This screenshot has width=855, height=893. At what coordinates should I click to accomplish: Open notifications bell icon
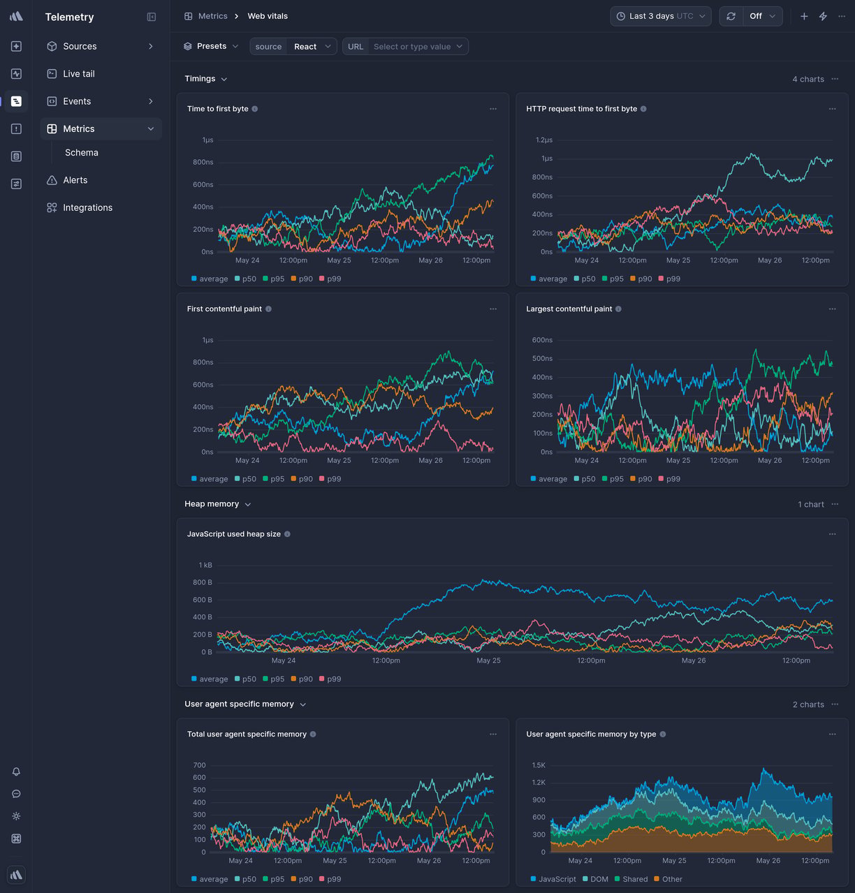[16, 772]
